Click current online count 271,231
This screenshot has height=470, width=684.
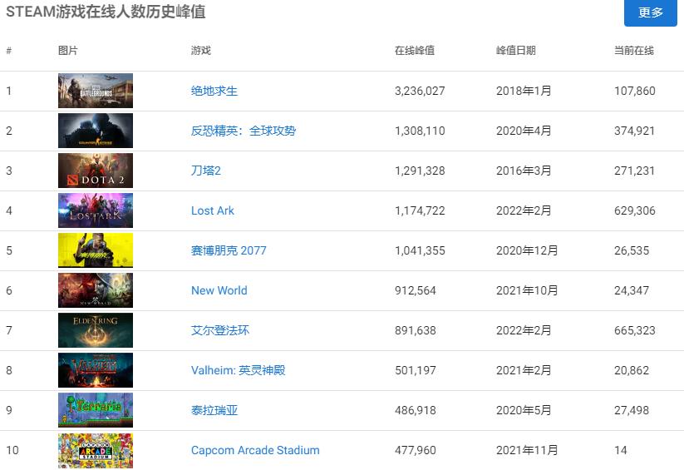tap(635, 171)
